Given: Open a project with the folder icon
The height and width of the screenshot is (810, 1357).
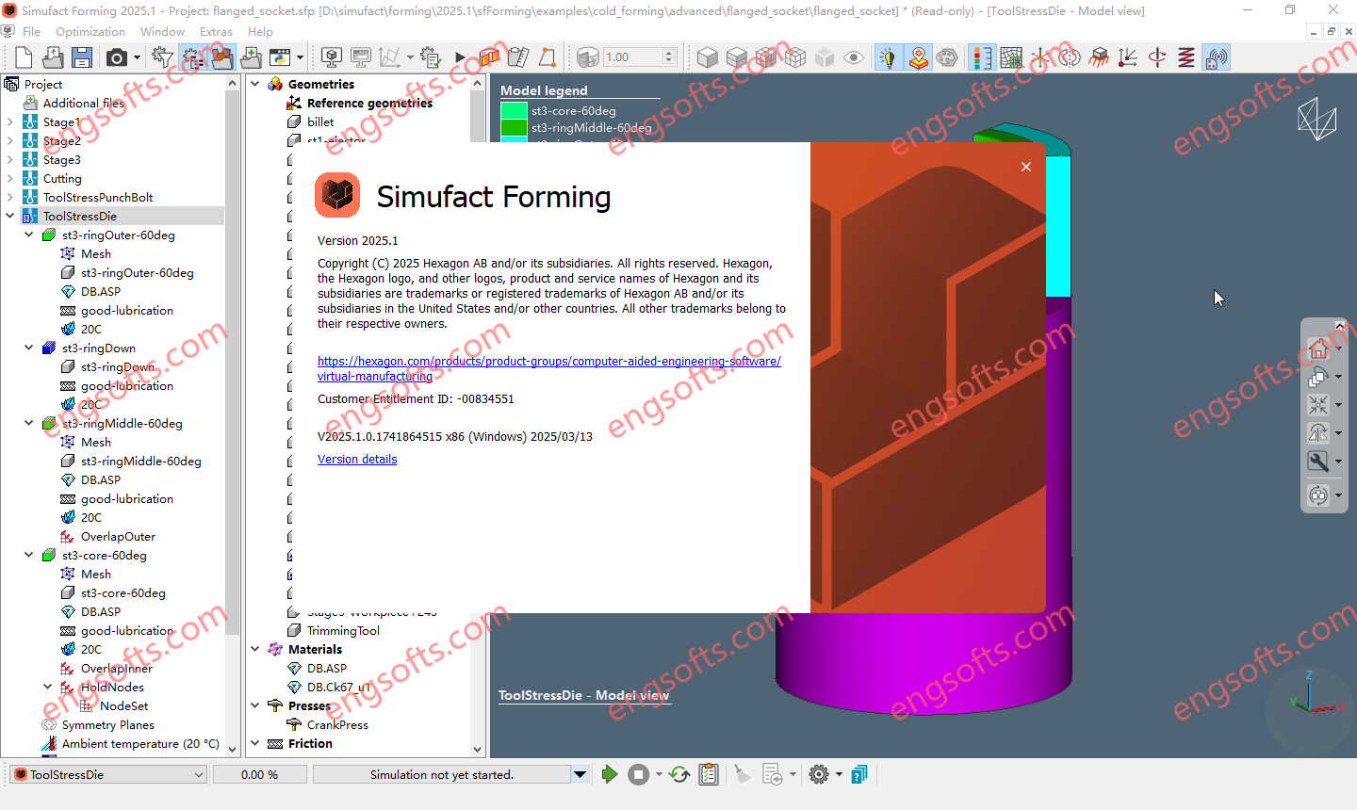Looking at the screenshot, I should point(53,57).
